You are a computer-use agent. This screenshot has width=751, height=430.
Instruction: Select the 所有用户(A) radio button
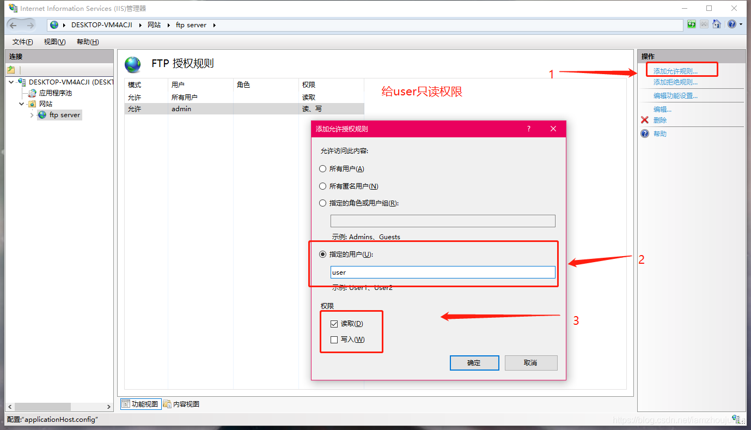click(x=323, y=169)
